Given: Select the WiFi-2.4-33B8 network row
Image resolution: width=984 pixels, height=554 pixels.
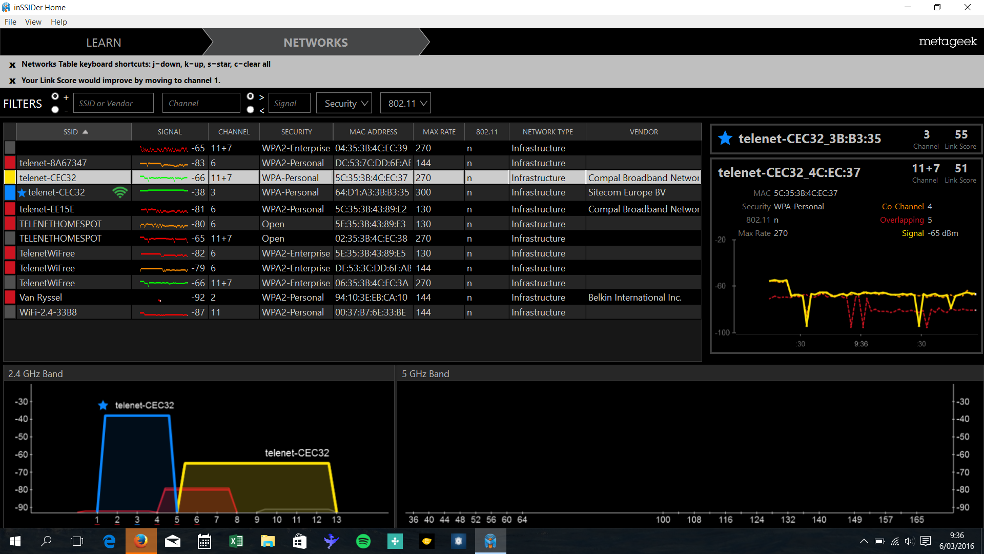Looking at the screenshot, I should pos(353,312).
